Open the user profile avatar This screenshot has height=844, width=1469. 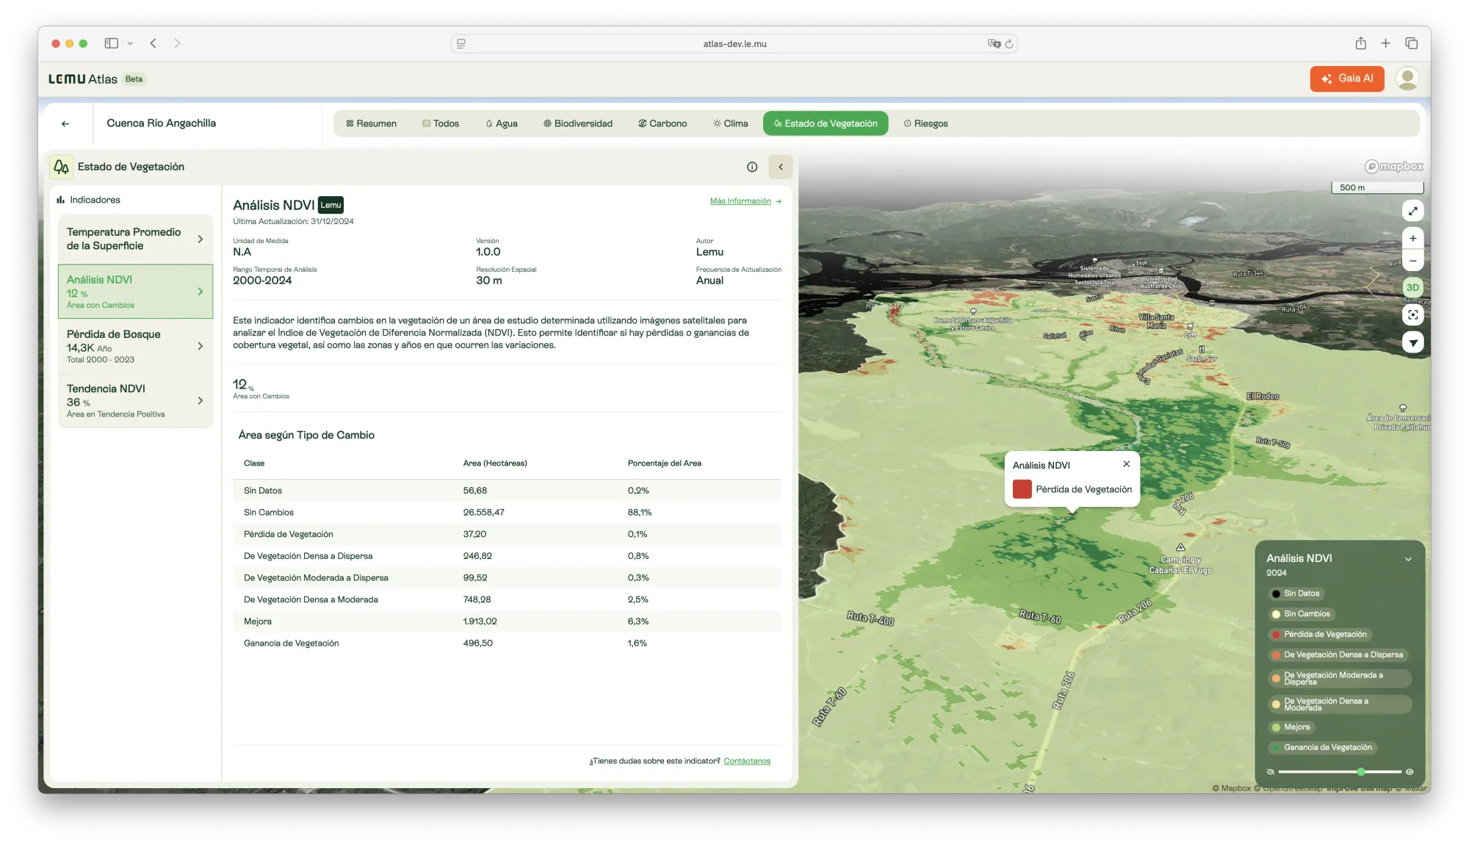pyautogui.click(x=1407, y=79)
